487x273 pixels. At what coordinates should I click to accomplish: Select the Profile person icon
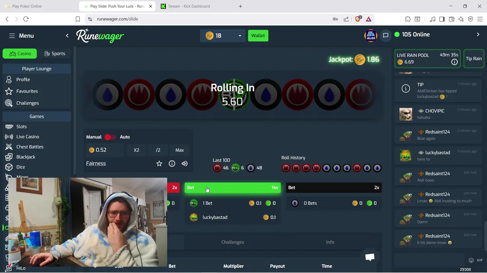9,80
